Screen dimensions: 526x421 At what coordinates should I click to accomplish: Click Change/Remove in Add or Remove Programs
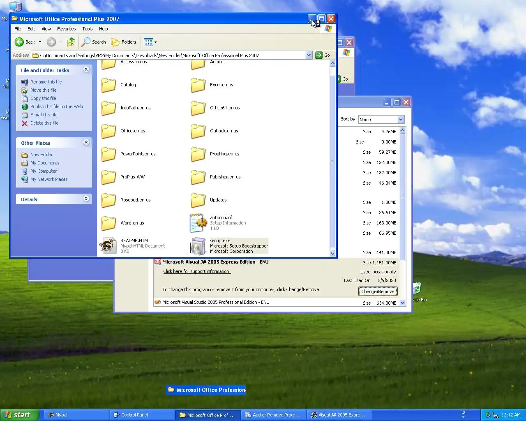[378, 291]
